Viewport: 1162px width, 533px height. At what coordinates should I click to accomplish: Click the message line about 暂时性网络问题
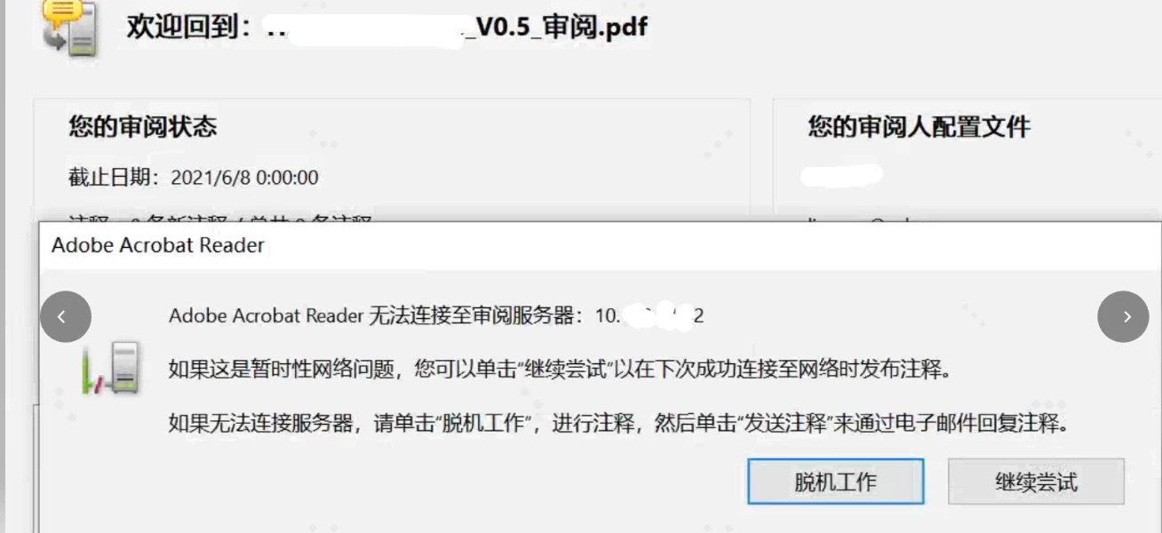(560, 369)
